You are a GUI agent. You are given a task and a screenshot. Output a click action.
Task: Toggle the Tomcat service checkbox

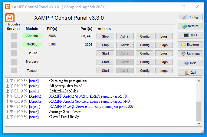(x=14, y=71)
